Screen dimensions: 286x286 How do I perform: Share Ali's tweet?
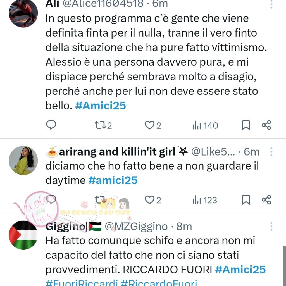point(266,125)
